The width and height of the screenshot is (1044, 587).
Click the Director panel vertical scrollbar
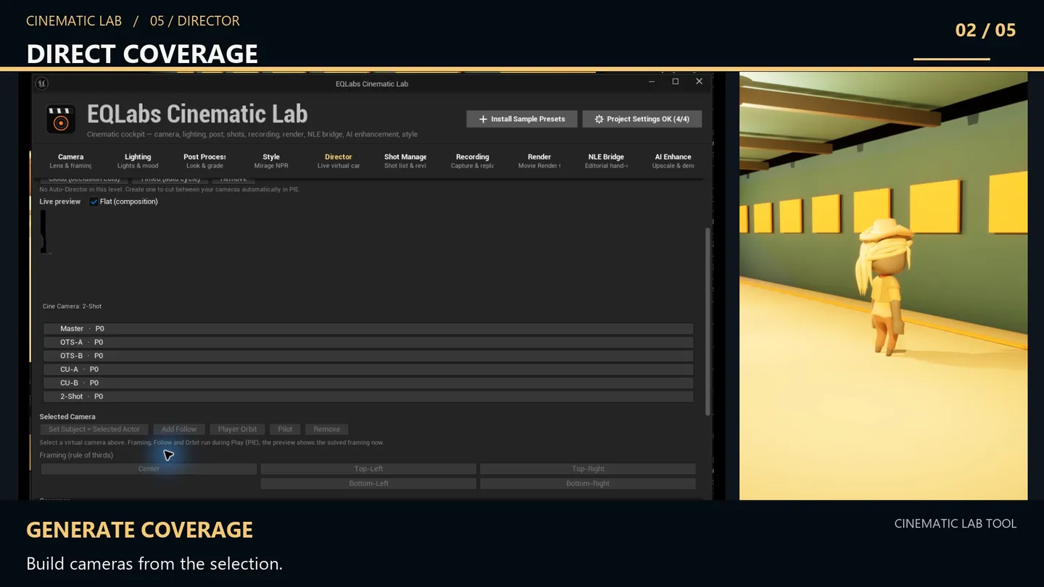[x=708, y=322]
